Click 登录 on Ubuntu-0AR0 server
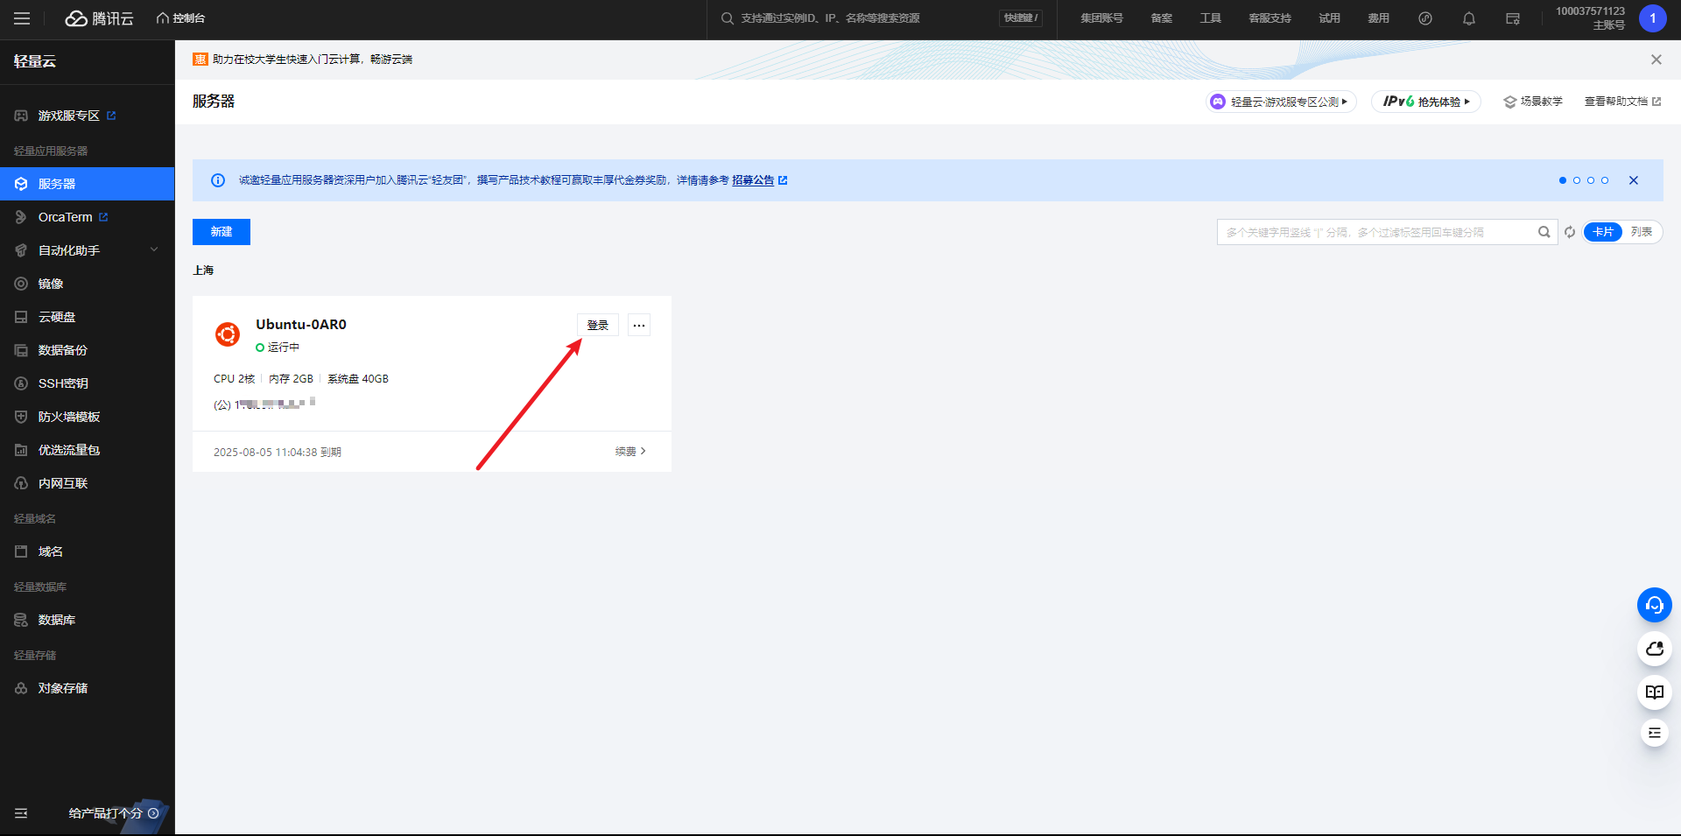The height and width of the screenshot is (836, 1681). coord(598,325)
